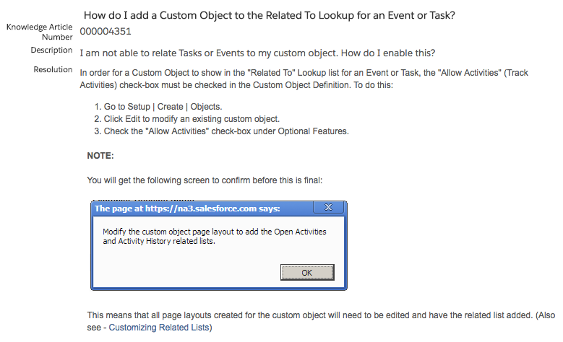Click the resolution paragraph about Related To lookup
Viewport: 563px width, 342px height.
pos(304,79)
